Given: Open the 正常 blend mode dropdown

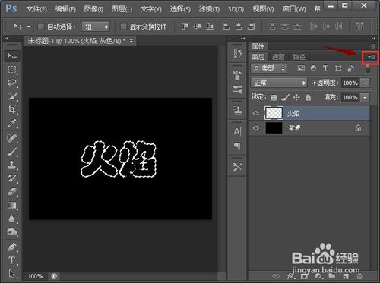Looking at the screenshot, I should [x=279, y=83].
